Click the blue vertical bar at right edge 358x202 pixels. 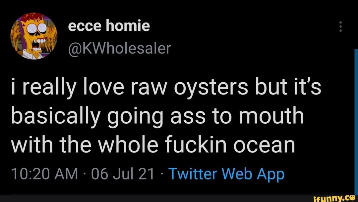356,122
